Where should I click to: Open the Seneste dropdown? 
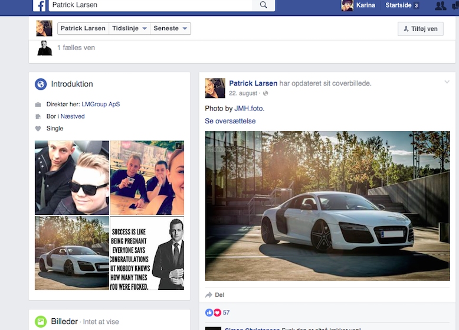click(x=171, y=28)
